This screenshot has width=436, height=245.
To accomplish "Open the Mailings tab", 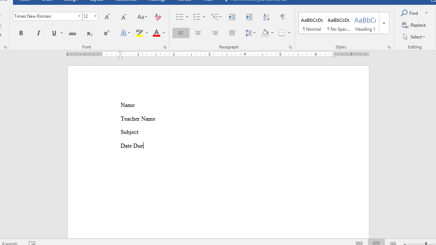I will coord(157,1).
